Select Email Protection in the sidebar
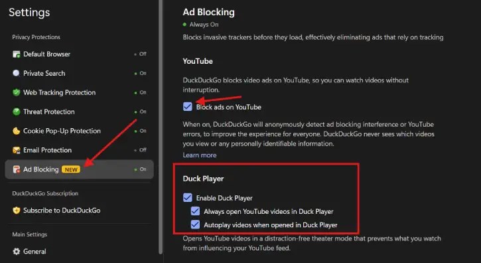 point(79,150)
